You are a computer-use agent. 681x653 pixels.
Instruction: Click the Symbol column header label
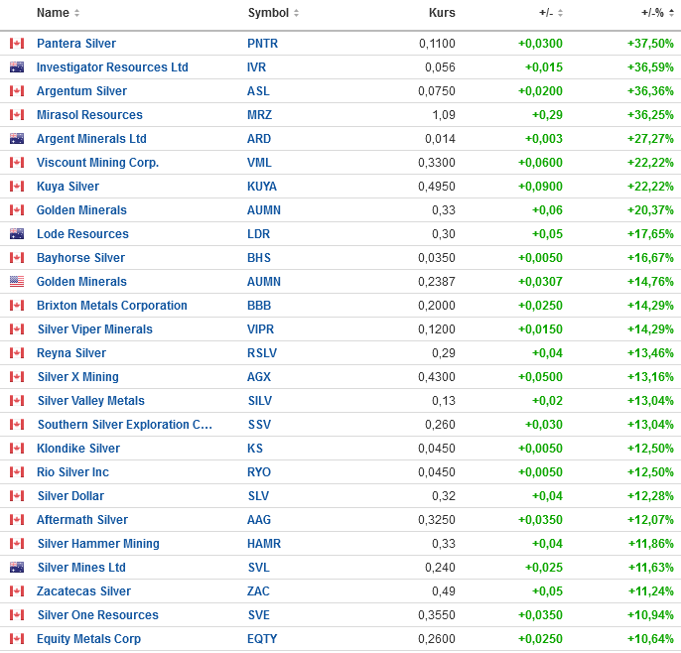(x=268, y=13)
